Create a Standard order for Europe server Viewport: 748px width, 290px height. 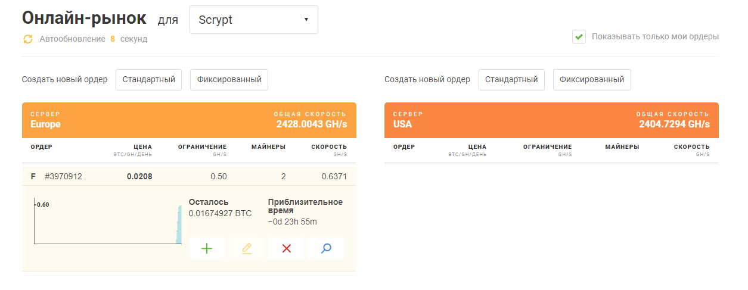tap(148, 80)
